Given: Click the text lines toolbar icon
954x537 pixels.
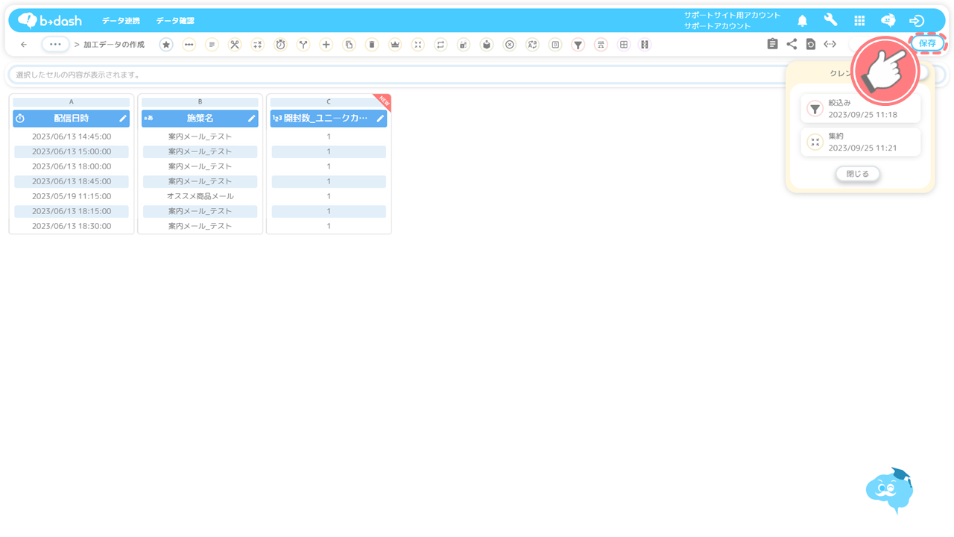Looking at the screenshot, I should [212, 45].
